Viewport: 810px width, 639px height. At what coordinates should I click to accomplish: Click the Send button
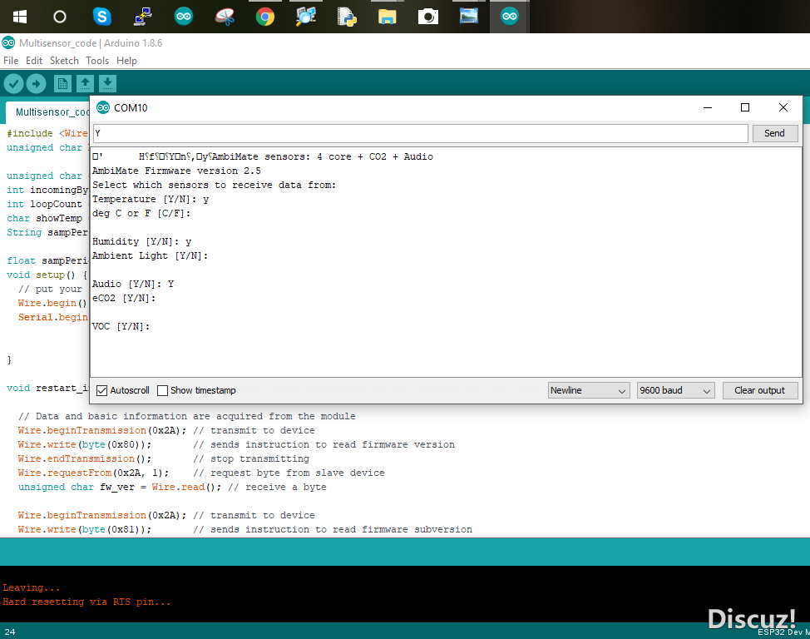pyautogui.click(x=774, y=133)
